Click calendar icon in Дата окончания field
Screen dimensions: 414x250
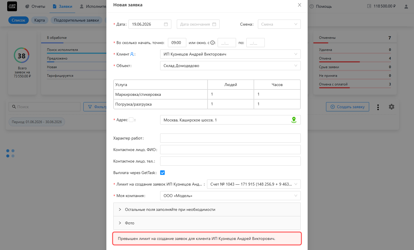point(214,24)
